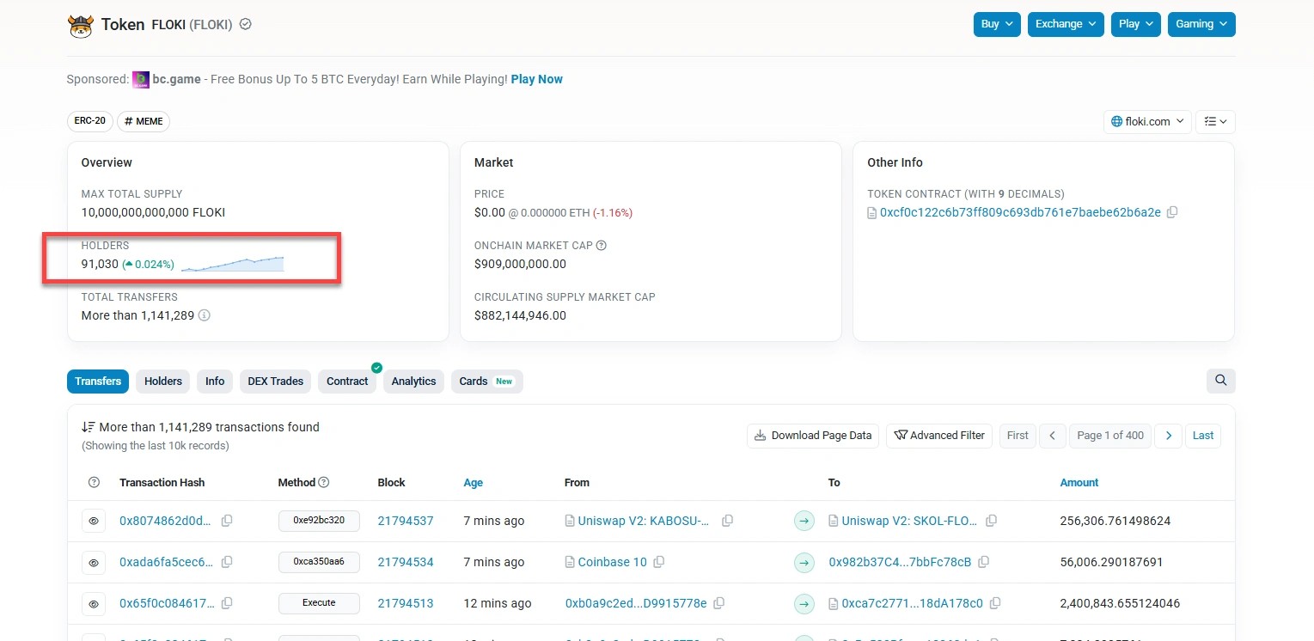Image resolution: width=1314 pixels, height=641 pixels.
Task: Follow the Play Now sponsored link
Action: [x=536, y=79]
